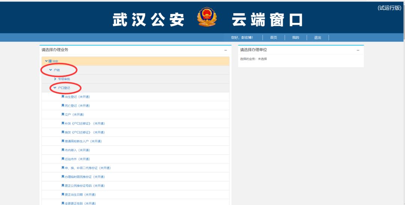Minimize the 请选择办理业务 panel

tap(225, 50)
